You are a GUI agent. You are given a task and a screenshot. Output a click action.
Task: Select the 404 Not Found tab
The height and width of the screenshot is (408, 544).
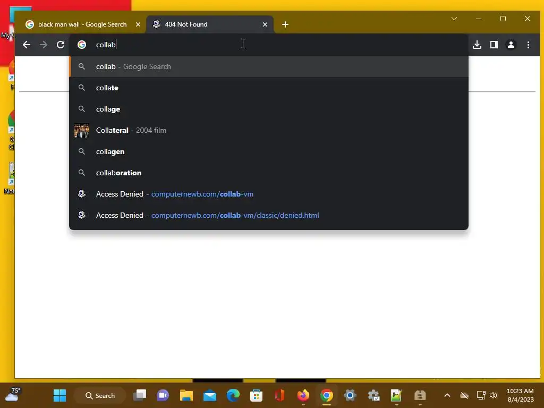click(x=210, y=24)
